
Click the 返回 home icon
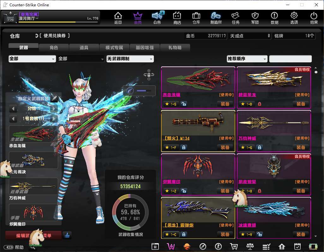tap(118, 18)
